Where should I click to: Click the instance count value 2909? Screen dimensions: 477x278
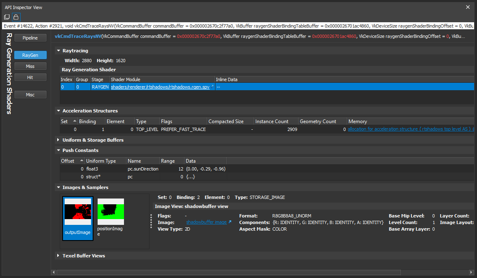coord(292,129)
